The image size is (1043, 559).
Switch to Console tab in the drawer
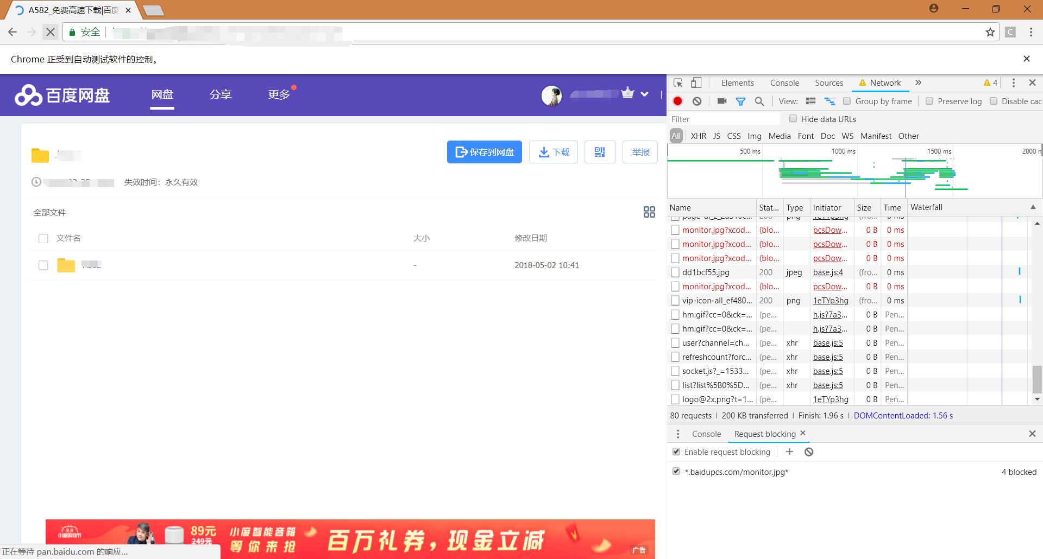point(706,434)
